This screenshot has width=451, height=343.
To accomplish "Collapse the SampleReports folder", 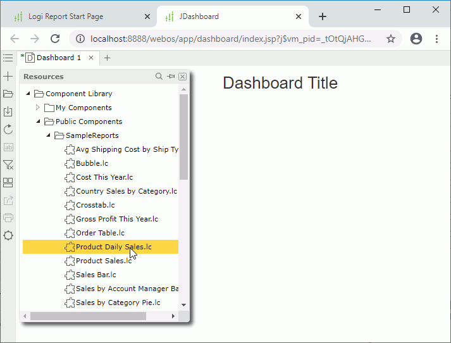I will 48,135.
